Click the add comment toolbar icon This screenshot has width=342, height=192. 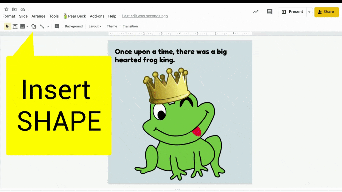coord(57,26)
